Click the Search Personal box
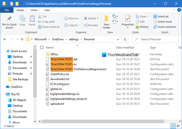The height and width of the screenshot is (129, 182). 155,39
